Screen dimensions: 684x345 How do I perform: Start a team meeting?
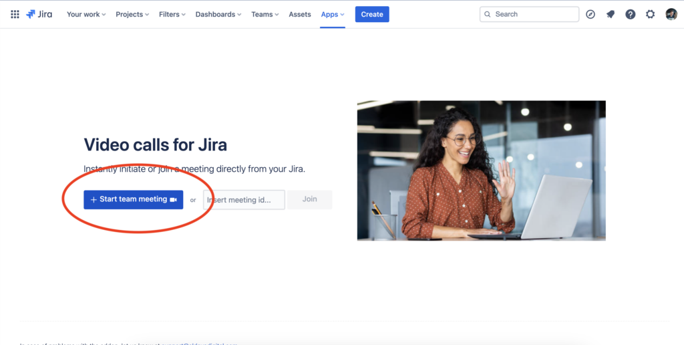click(x=134, y=199)
